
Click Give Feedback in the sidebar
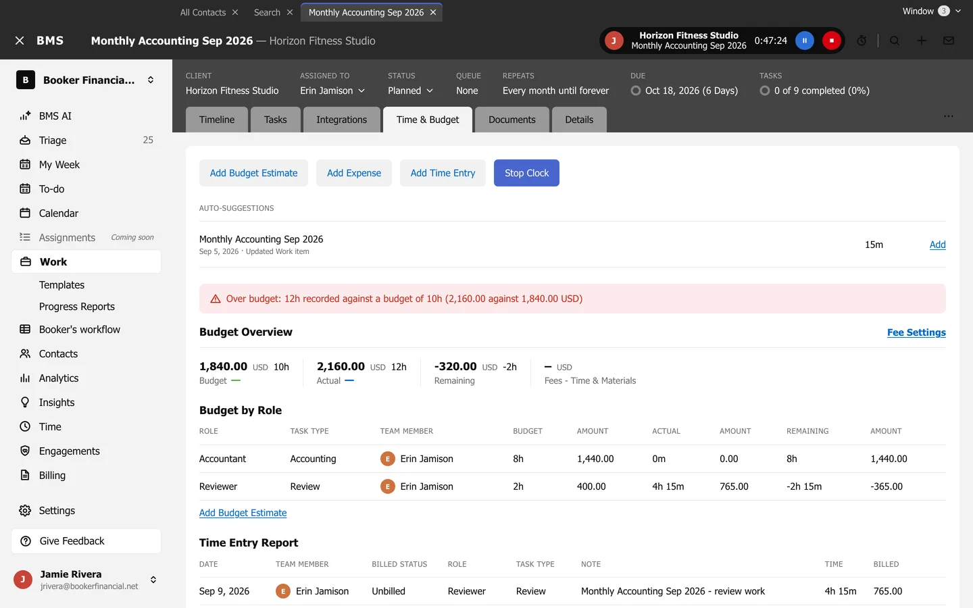pyautogui.click(x=86, y=541)
